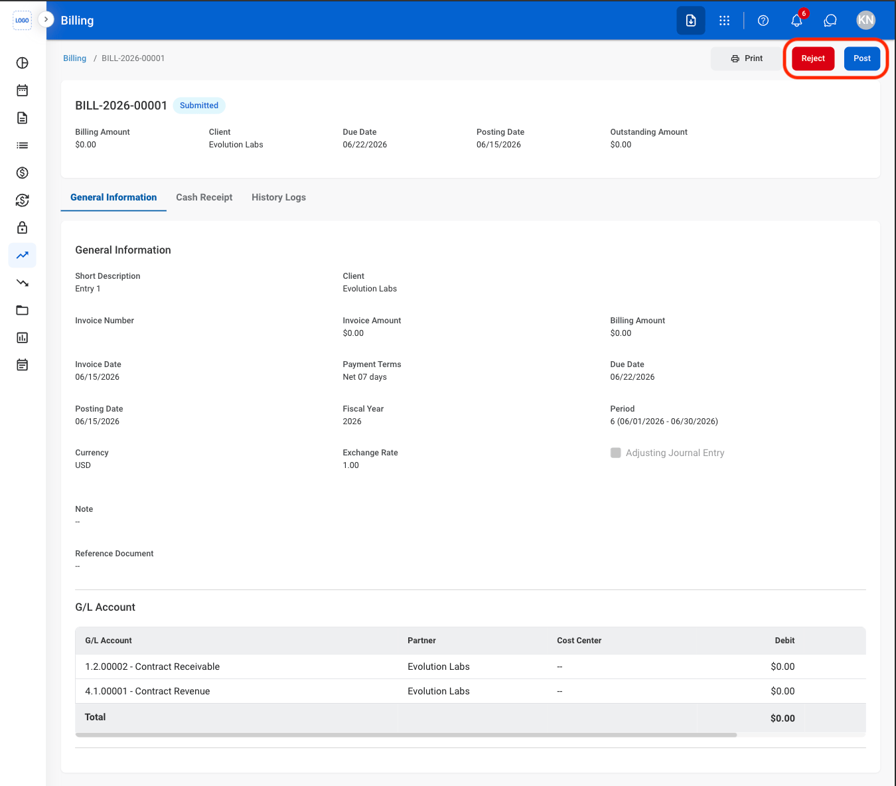Expand the sidebar with the chevron arrow
The image size is (896, 786).
click(x=46, y=20)
